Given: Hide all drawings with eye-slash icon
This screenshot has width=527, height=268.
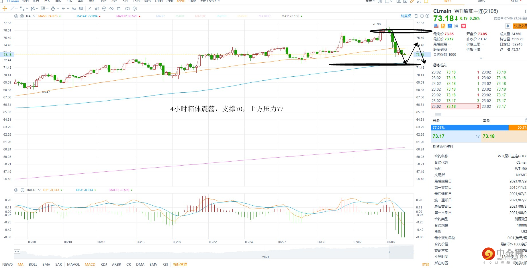Looking at the screenshot, I should [x=111, y=9].
